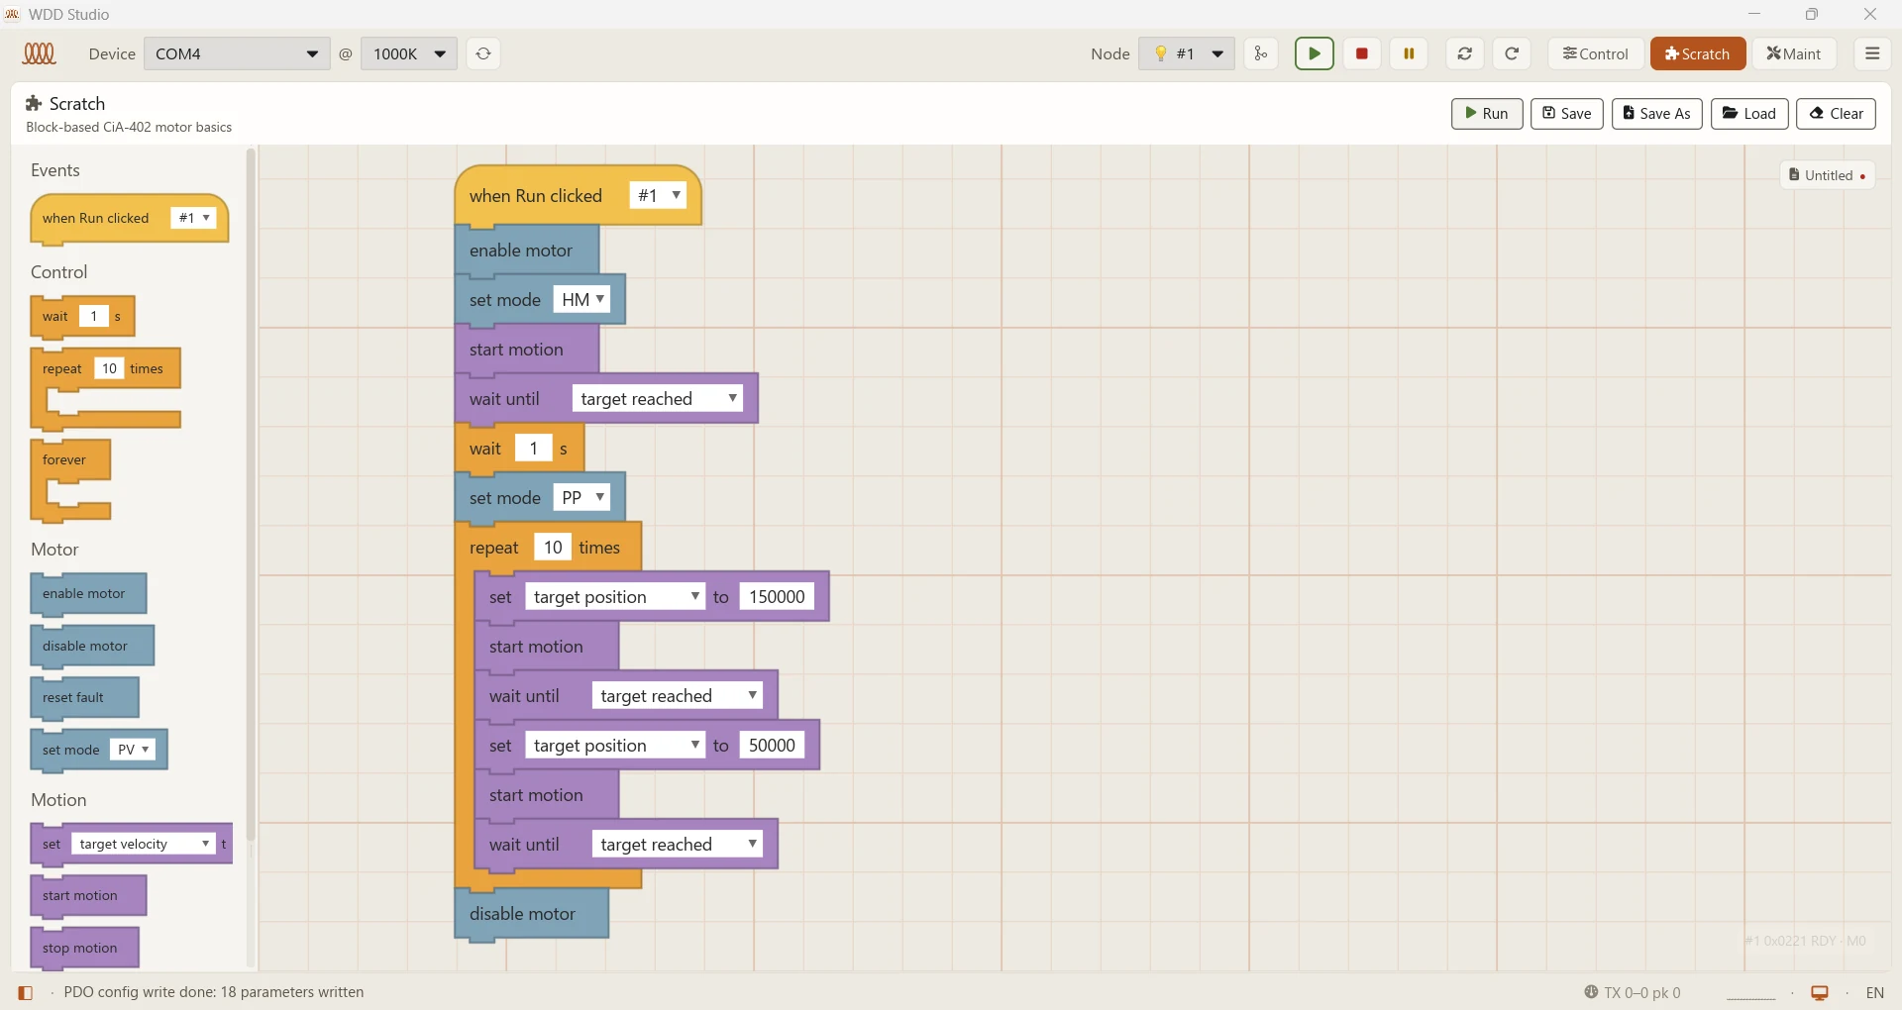This screenshot has height=1010, width=1902.
Task: Click the TX globe icon in the status bar
Action: pos(1591,992)
